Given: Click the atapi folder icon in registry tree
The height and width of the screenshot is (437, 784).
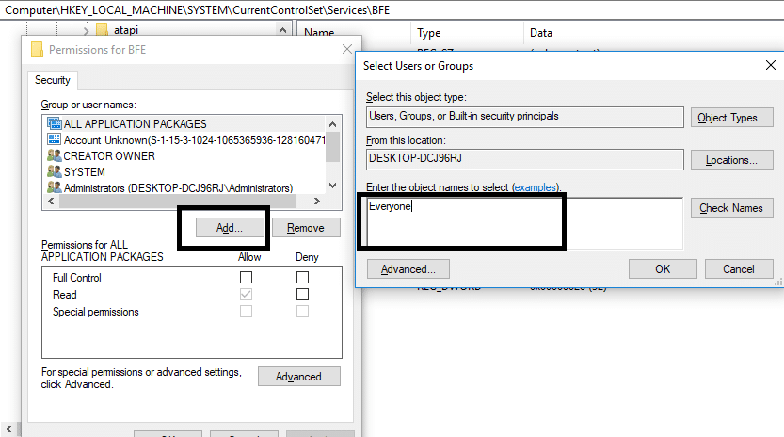Looking at the screenshot, I should click(x=102, y=30).
